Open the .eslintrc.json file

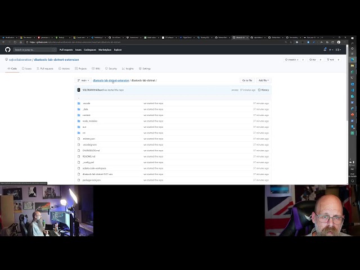click(89, 139)
